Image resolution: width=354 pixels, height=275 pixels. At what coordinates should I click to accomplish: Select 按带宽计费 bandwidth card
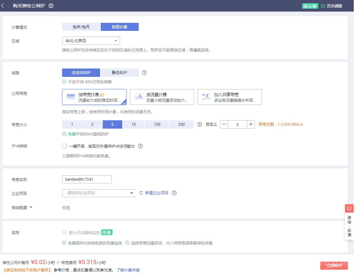point(94,97)
